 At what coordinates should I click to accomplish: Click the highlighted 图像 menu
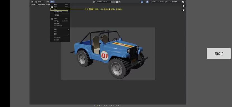52,2
